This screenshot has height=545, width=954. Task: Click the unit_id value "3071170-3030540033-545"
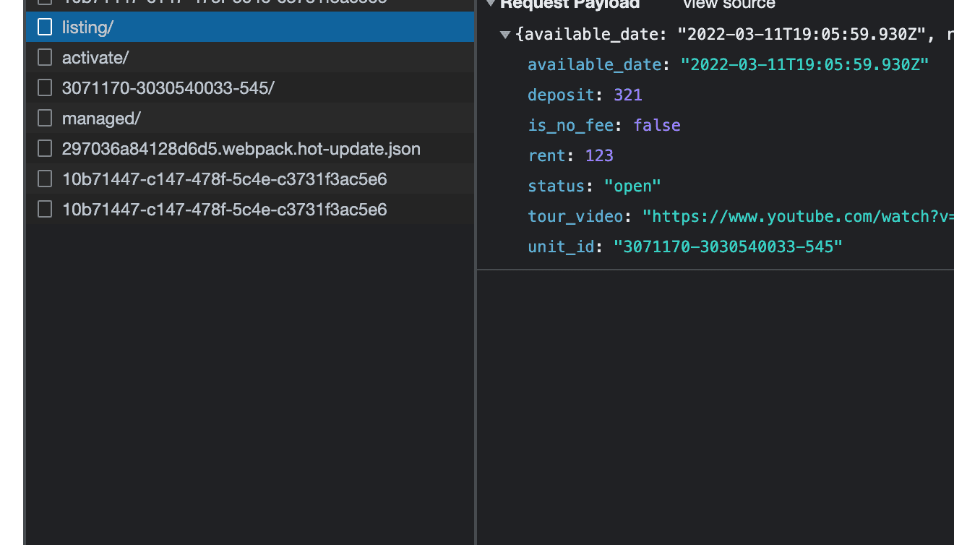click(728, 246)
